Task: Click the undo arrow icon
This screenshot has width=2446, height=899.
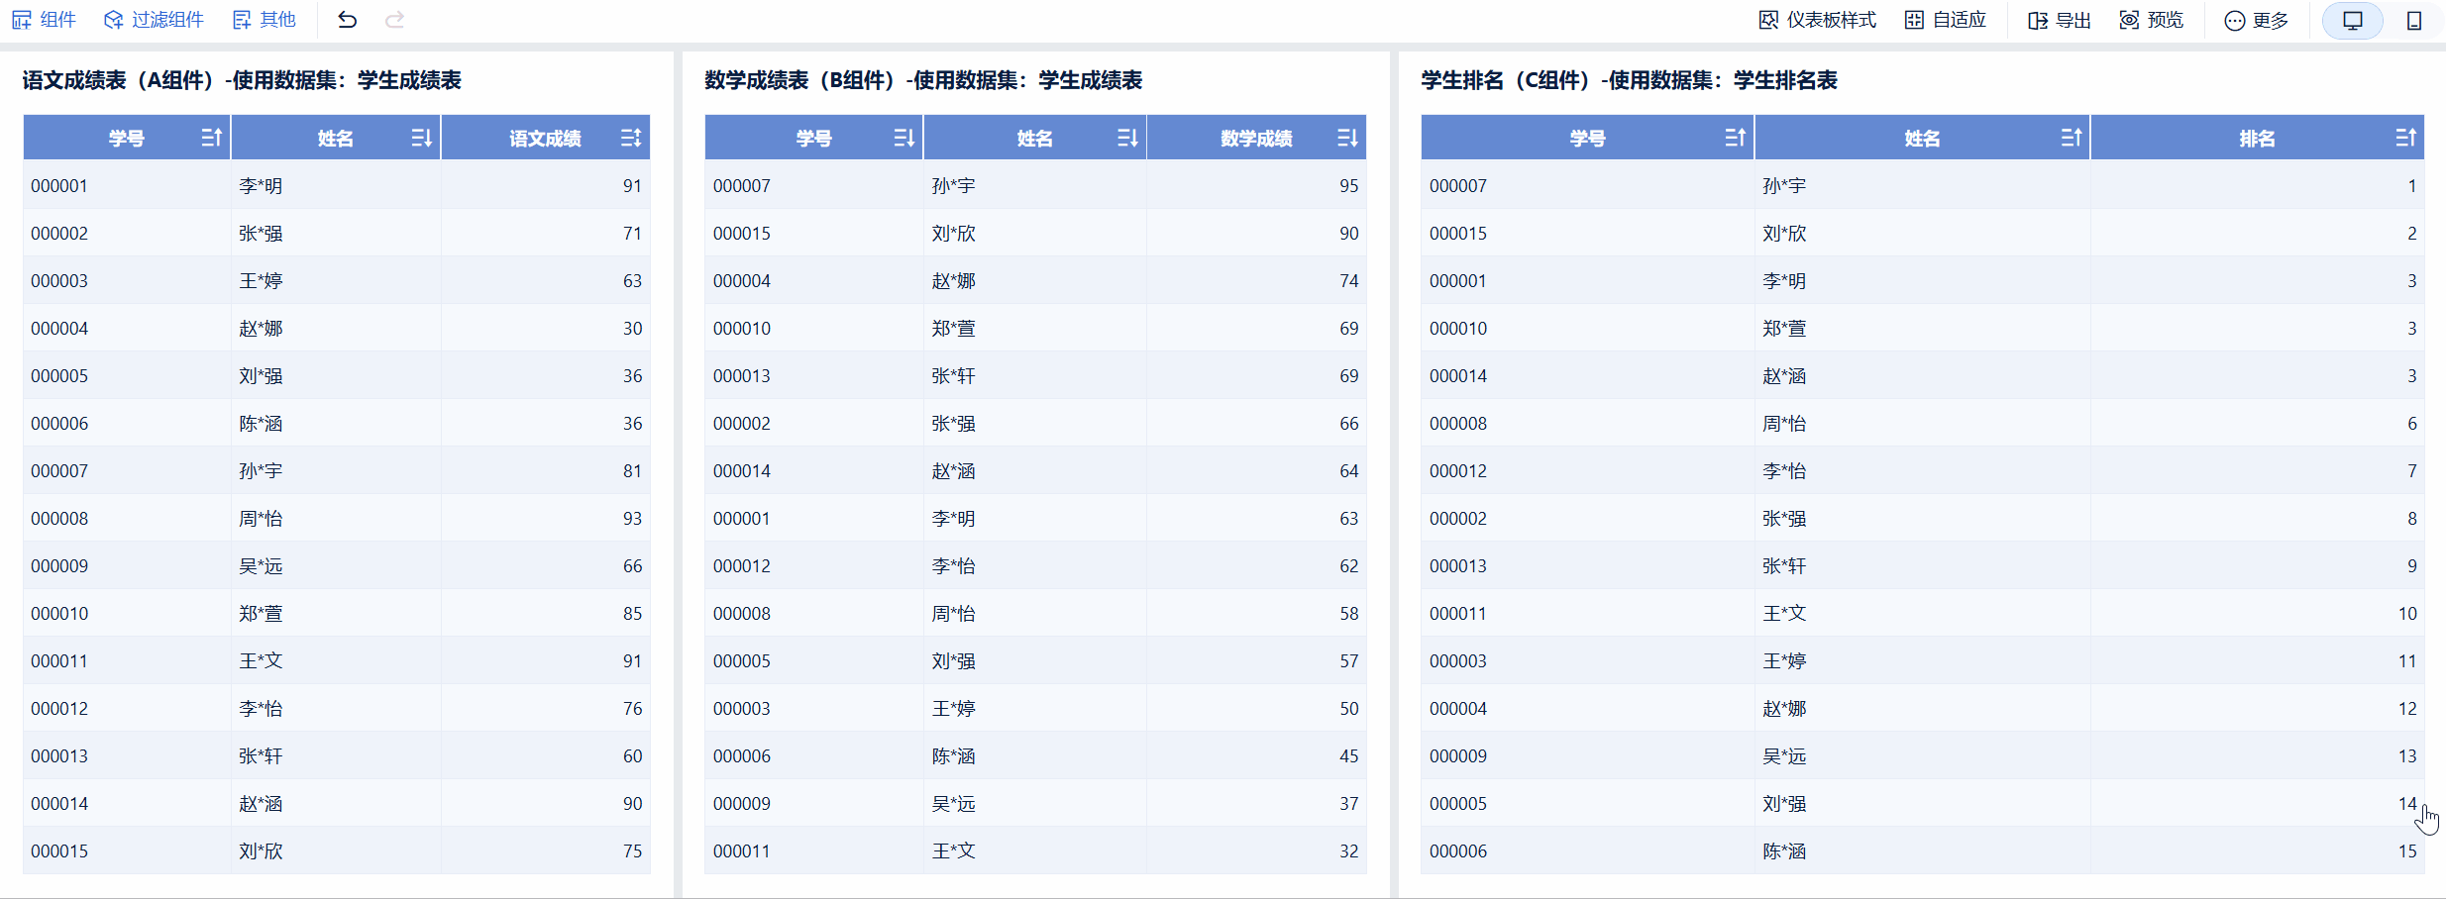Action: (x=347, y=20)
